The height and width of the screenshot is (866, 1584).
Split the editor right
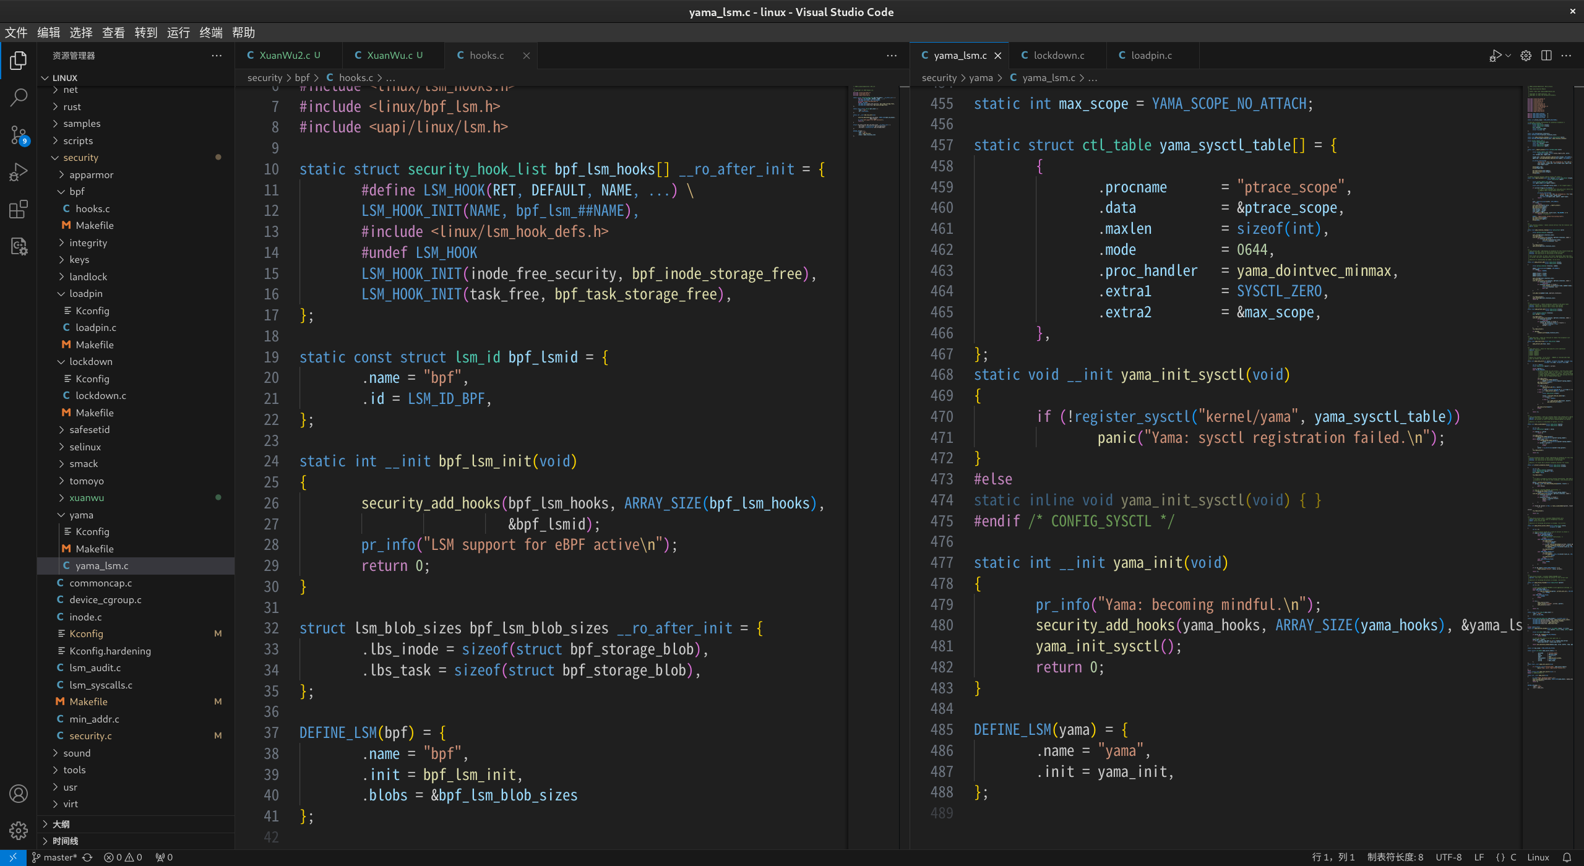tap(1546, 56)
